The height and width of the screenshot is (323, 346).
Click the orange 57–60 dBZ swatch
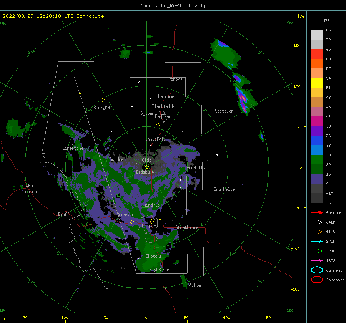[x=317, y=63]
